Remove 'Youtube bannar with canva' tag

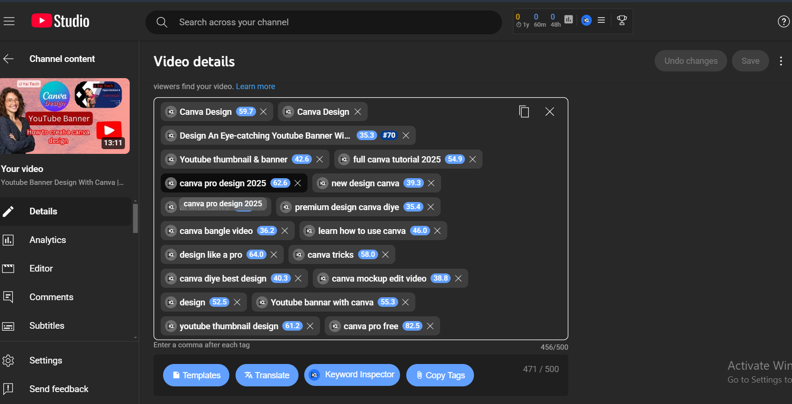405,302
